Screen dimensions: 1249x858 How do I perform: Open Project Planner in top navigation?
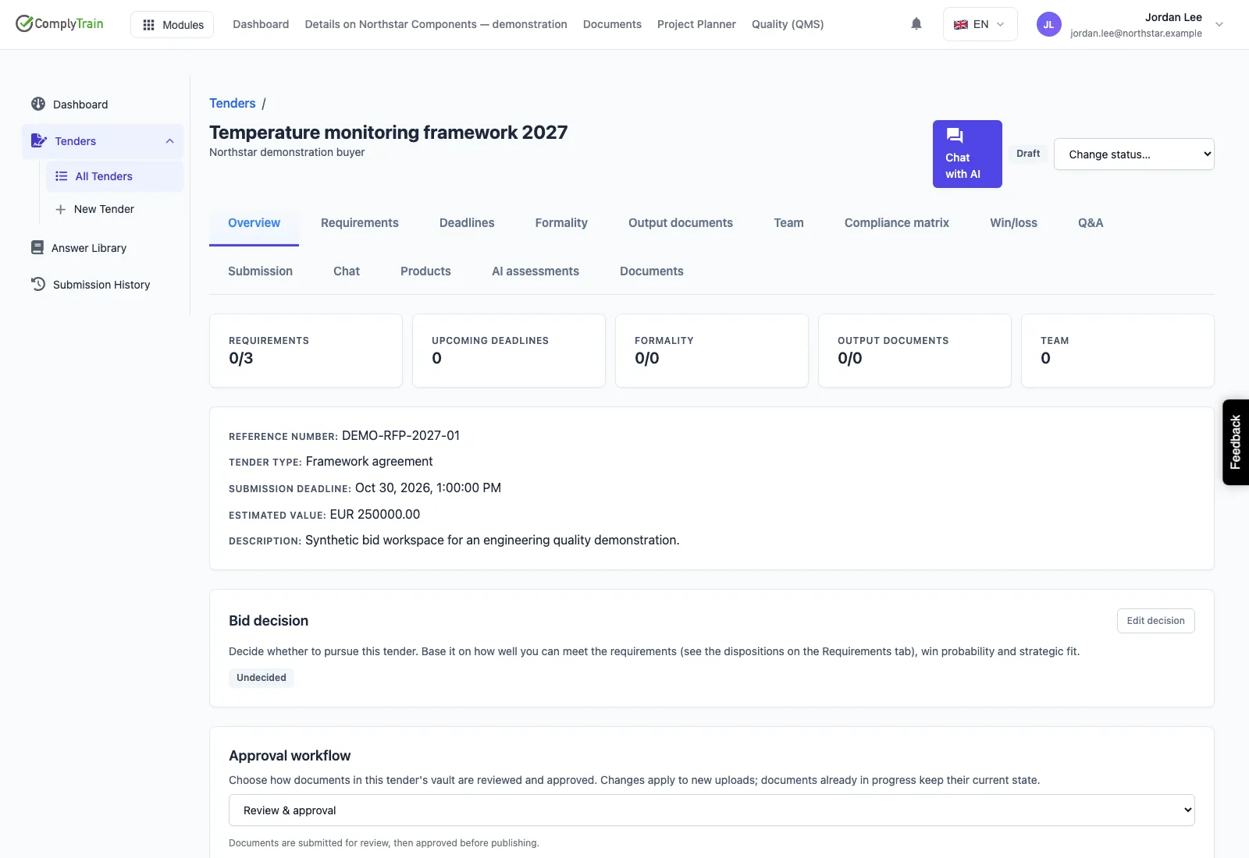tap(696, 24)
